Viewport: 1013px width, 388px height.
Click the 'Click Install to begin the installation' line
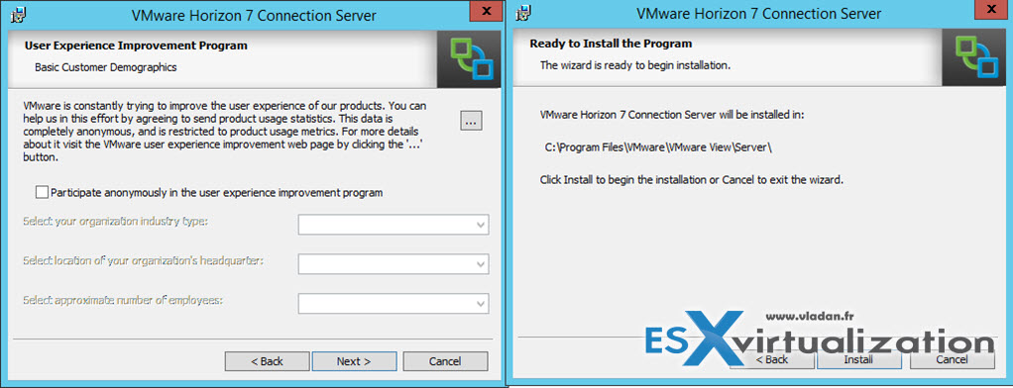(692, 179)
